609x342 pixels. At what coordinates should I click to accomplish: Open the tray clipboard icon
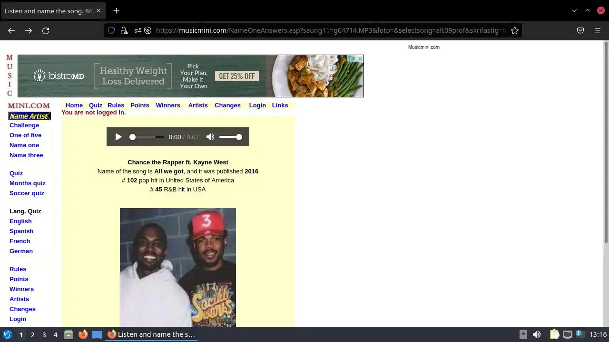coord(554,334)
